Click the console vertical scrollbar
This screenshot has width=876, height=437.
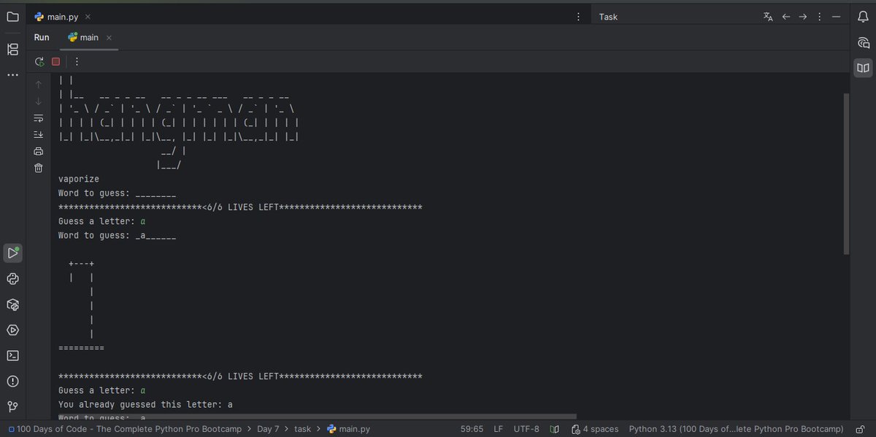tap(846, 174)
